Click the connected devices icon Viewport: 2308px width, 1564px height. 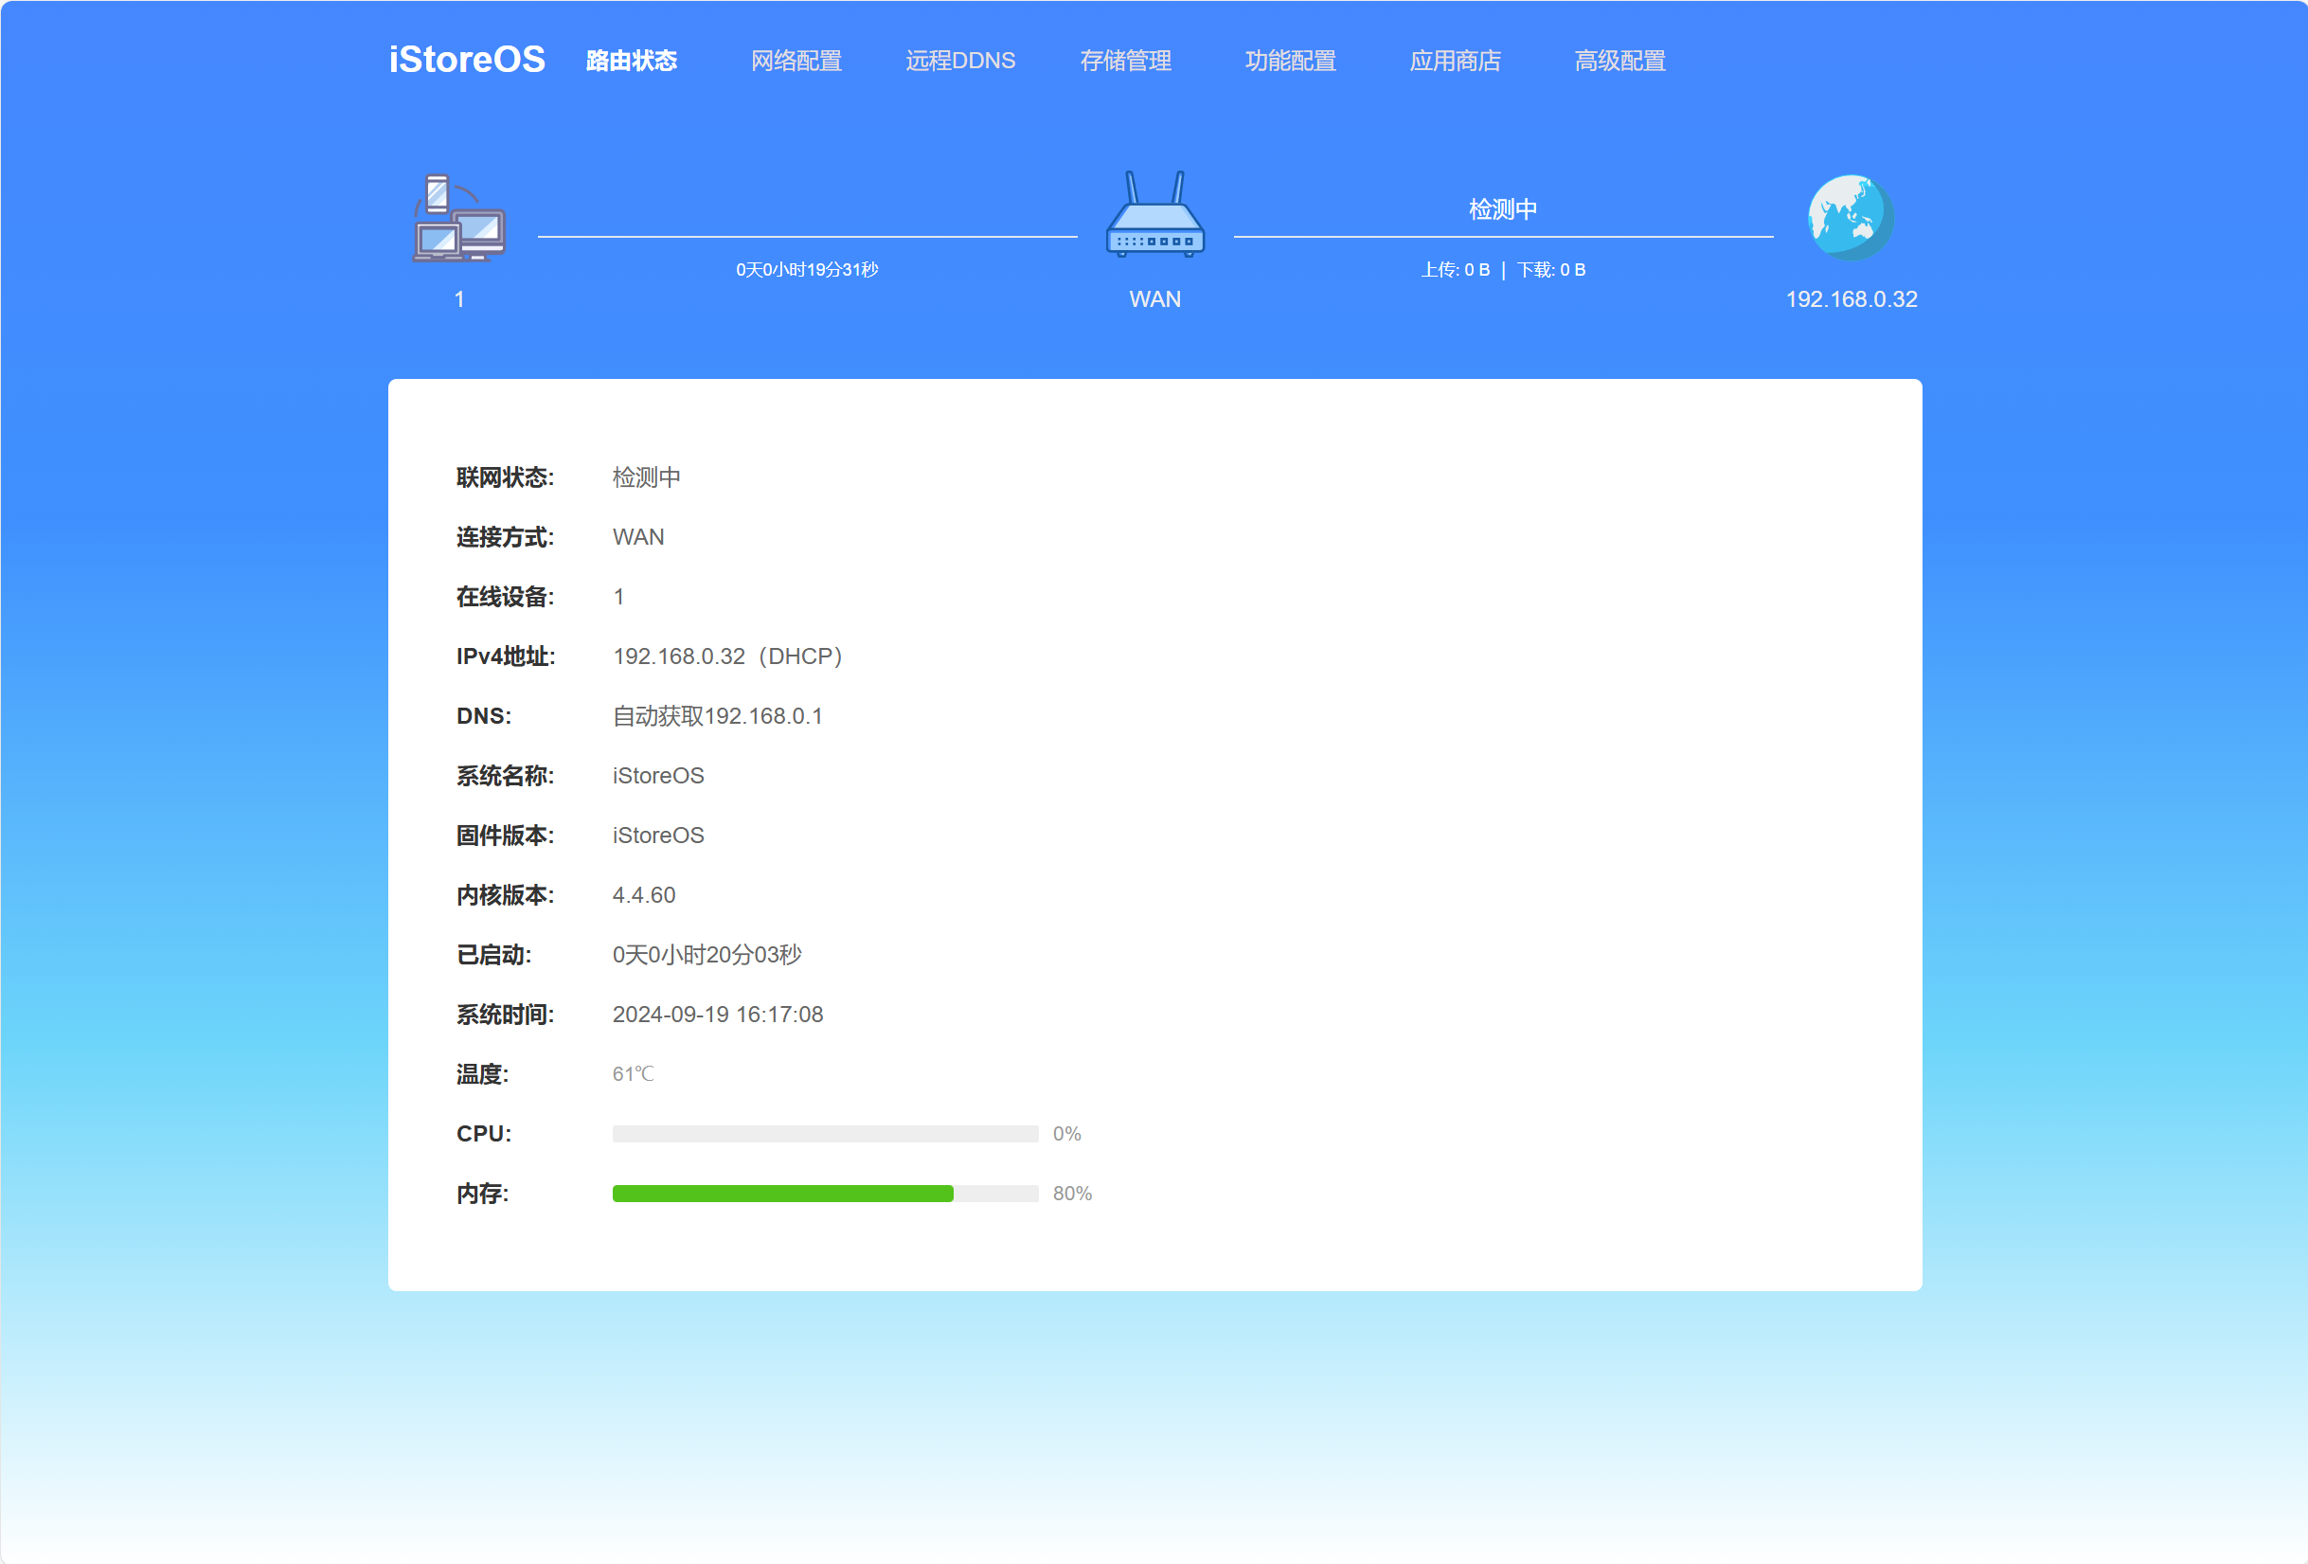(458, 218)
